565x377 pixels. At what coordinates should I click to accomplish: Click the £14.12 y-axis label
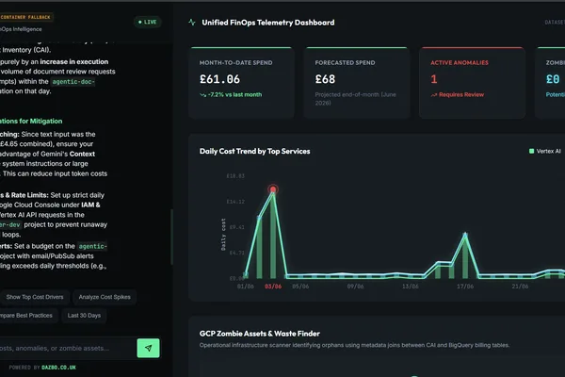pos(235,202)
